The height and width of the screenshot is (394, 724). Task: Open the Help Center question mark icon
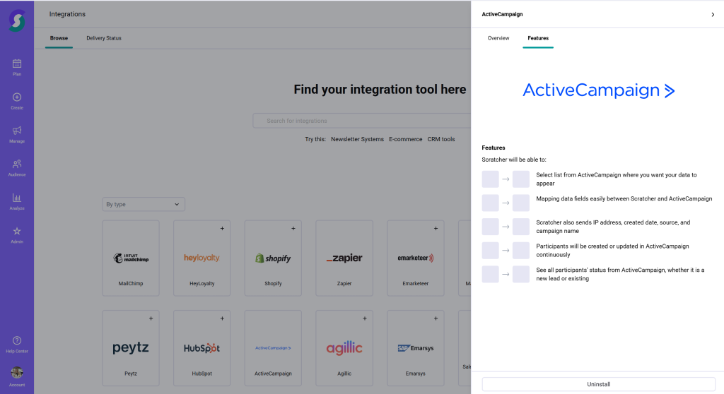(17, 341)
